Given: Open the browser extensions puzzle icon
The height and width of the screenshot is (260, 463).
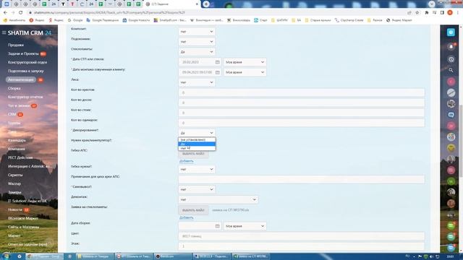Looking at the screenshot, I should pyautogui.click(x=426, y=13).
